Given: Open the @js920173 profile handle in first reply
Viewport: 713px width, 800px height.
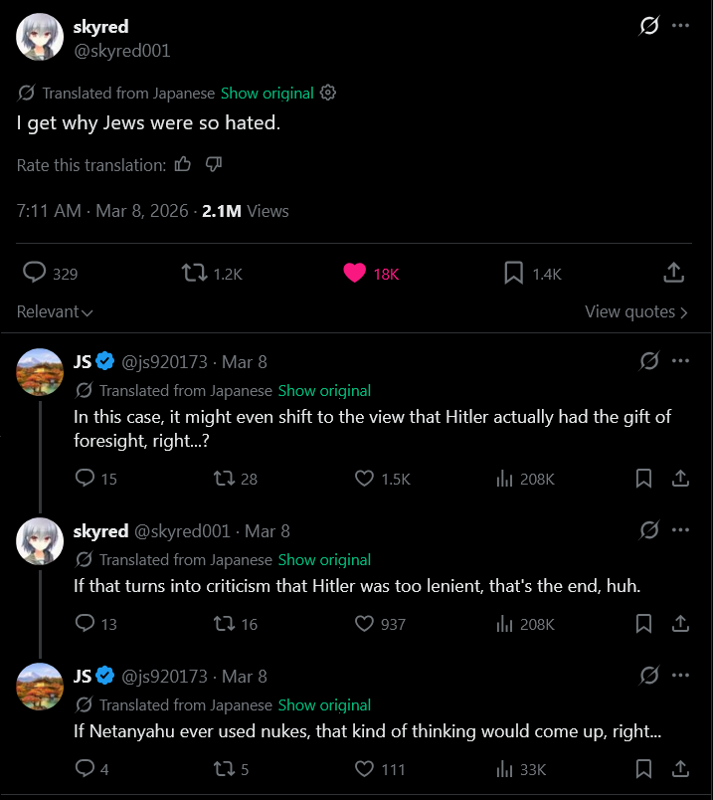Looking at the screenshot, I should click(165, 361).
